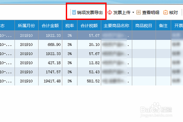Screen dimensions: 183x122
Task: Click the 合计金额 column header
Action: pyautogui.click(x=50, y=25)
